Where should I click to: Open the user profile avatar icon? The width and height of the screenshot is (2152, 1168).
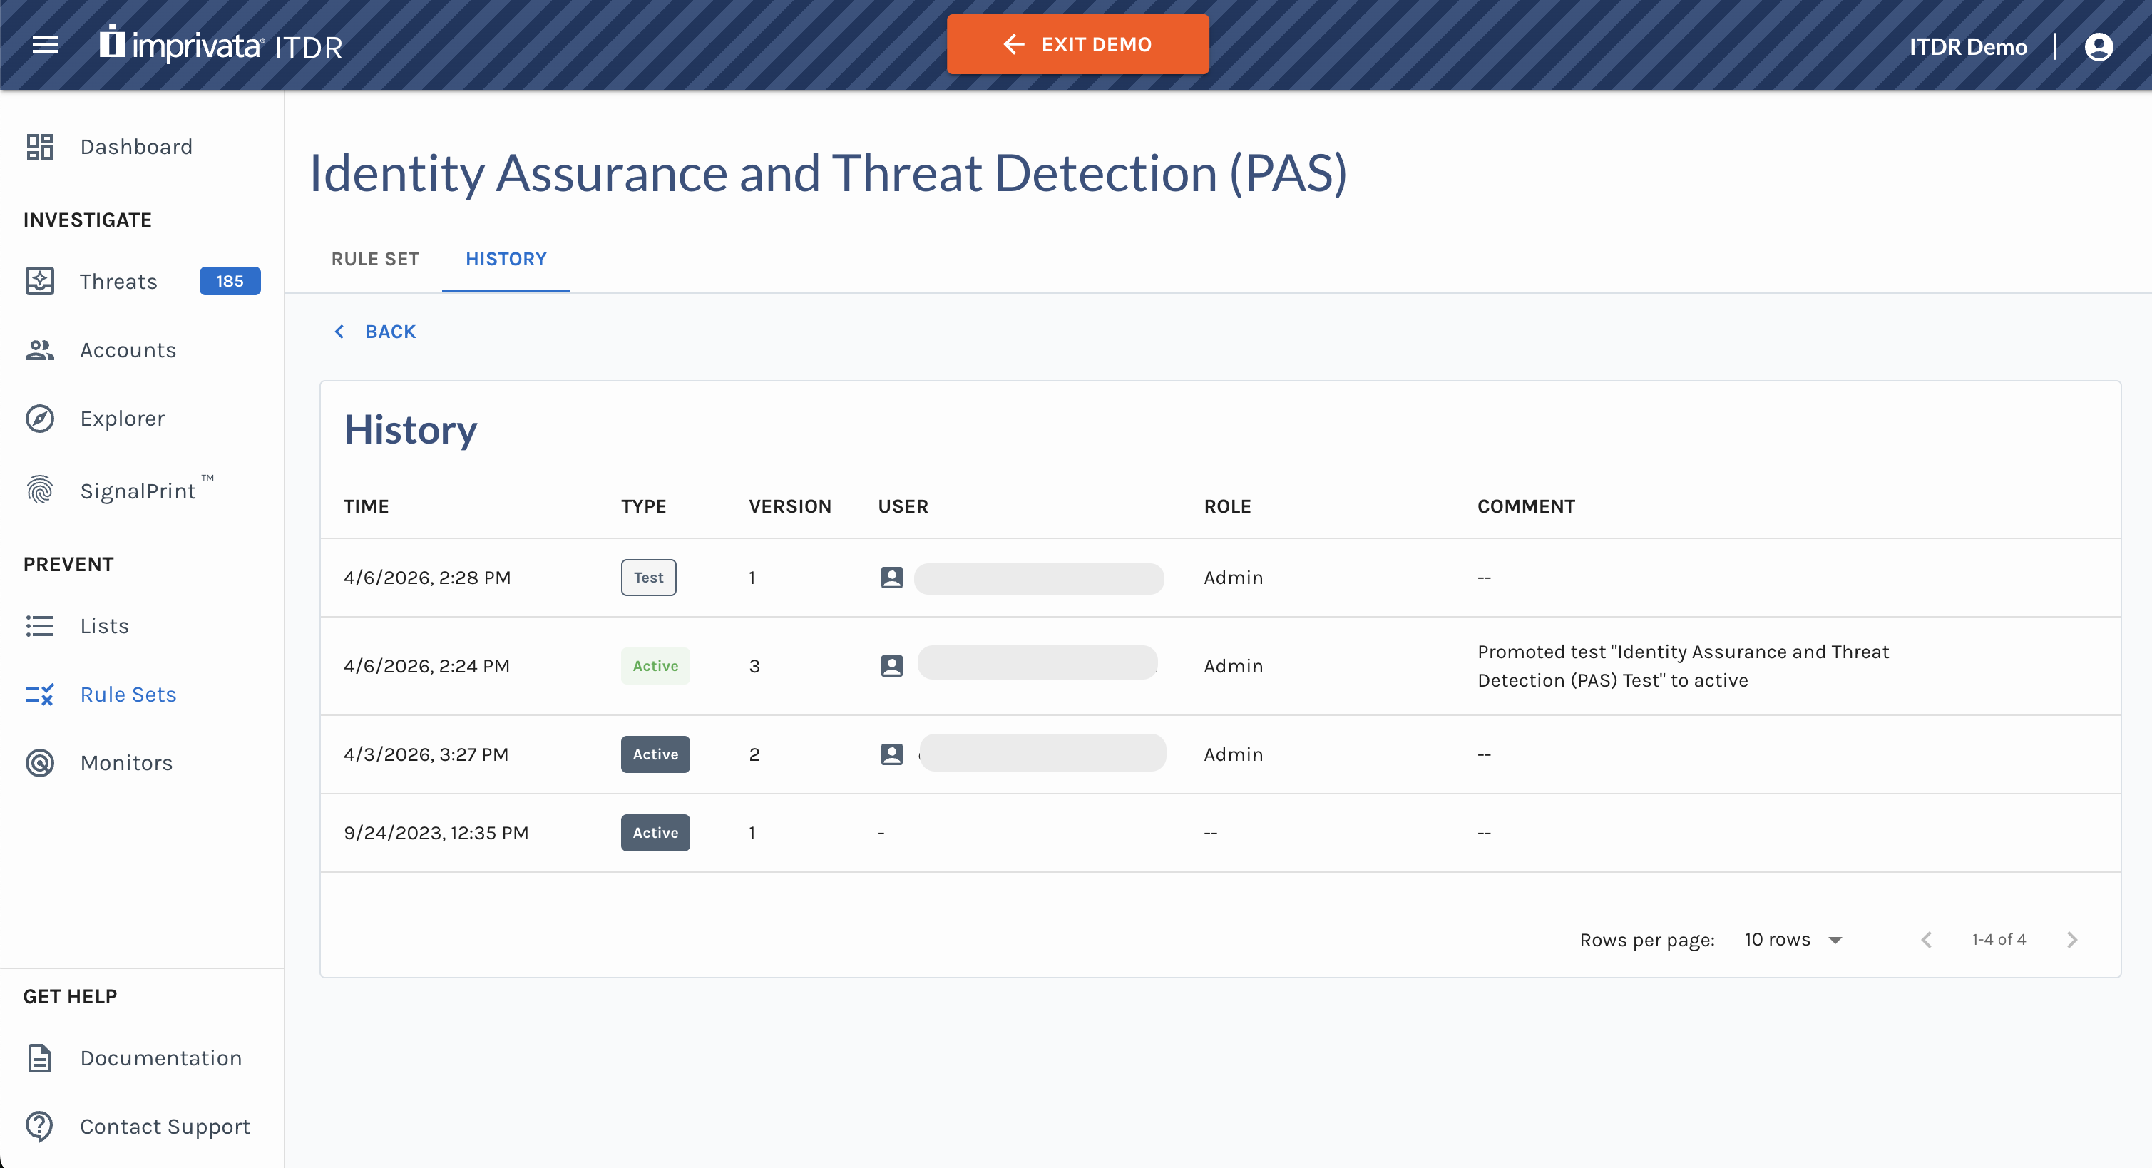(x=2098, y=47)
